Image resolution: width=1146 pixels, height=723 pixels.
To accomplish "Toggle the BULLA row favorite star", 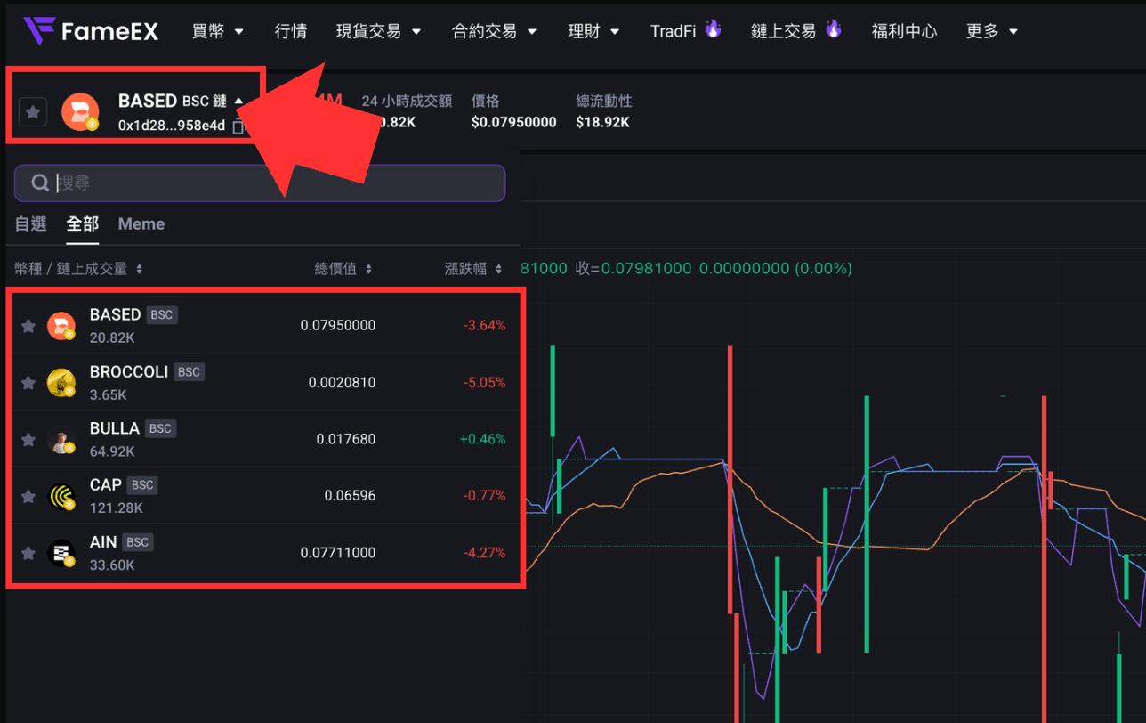I will tap(28, 440).
